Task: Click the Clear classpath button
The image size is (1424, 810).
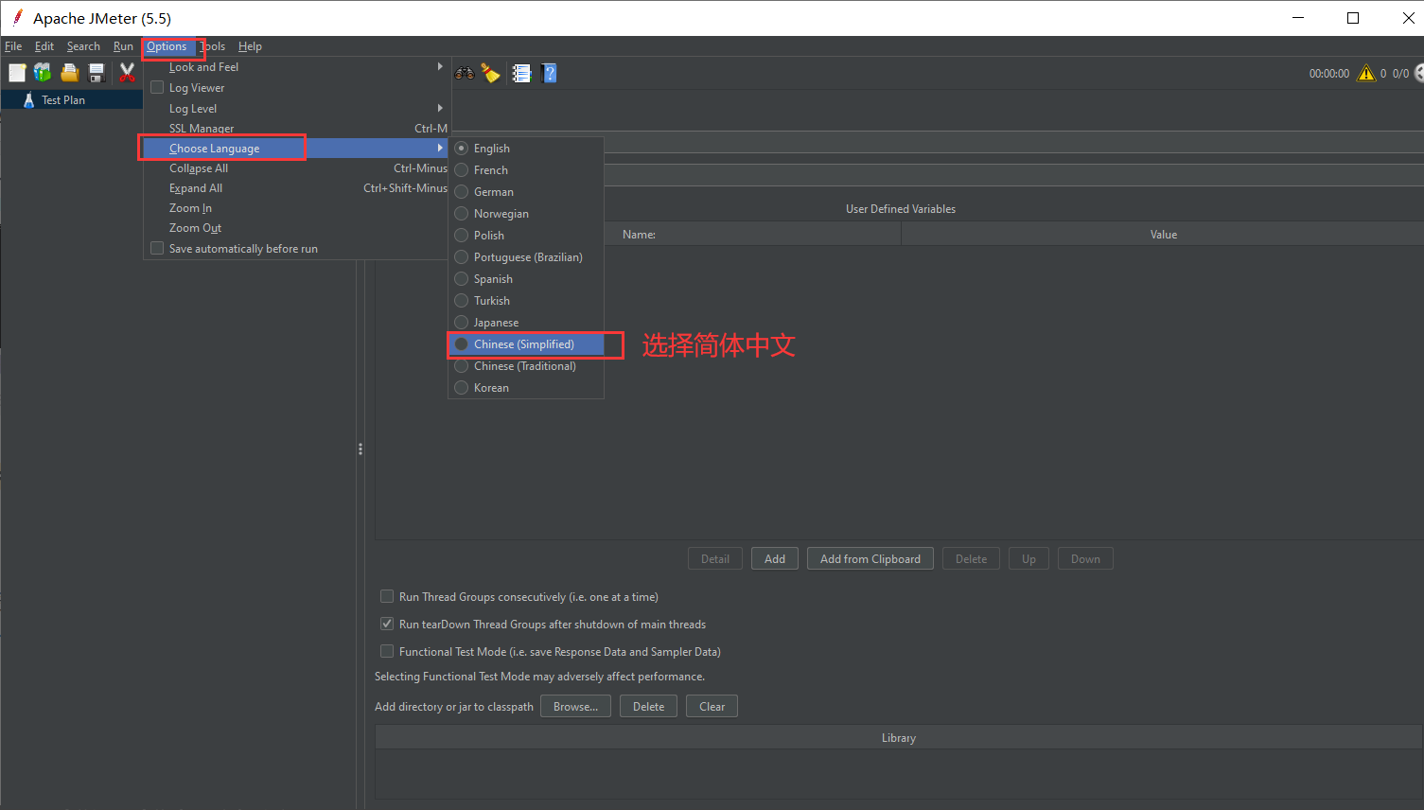Action: 712,707
